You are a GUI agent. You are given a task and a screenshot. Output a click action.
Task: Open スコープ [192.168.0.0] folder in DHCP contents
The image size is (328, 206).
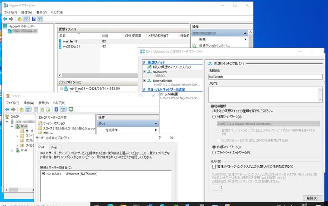[x=67, y=128]
